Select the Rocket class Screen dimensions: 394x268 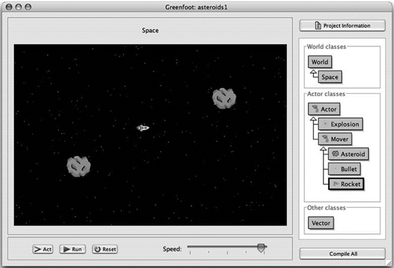click(x=345, y=184)
